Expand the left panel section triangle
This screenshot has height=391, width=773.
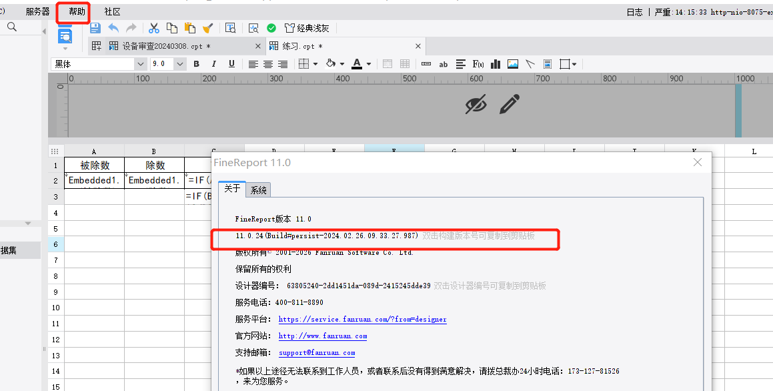[x=28, y=224]
